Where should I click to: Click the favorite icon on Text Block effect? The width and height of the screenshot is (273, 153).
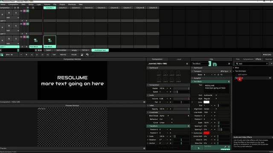270,78
